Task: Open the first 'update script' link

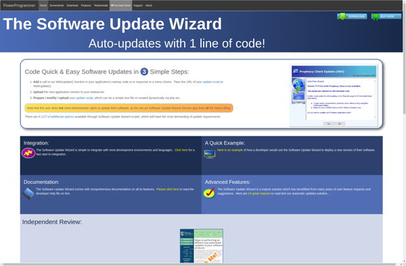Action: (x=211, y=82)
